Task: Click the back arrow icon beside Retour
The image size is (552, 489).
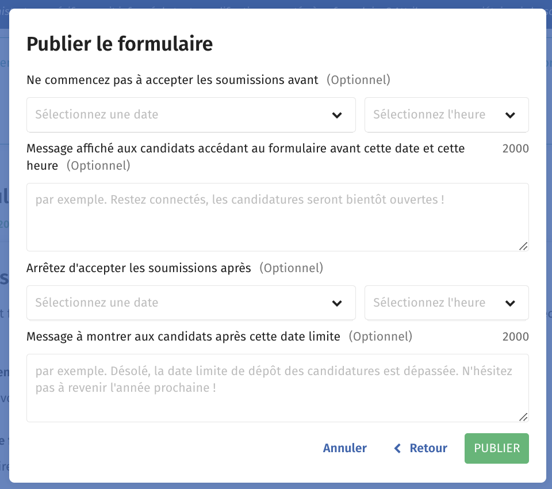Action: [397, 448]
